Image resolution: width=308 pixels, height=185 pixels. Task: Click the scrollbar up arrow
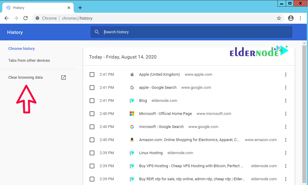tap(304, 43)
